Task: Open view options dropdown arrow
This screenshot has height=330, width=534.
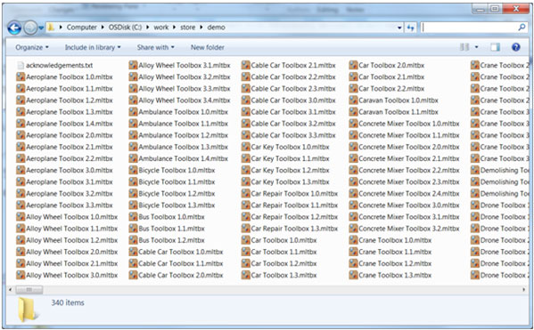Action: point(476,47)
